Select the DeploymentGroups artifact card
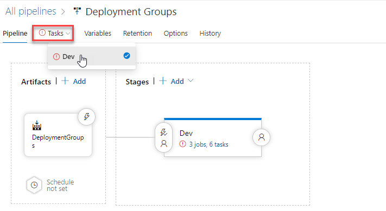 58,135
